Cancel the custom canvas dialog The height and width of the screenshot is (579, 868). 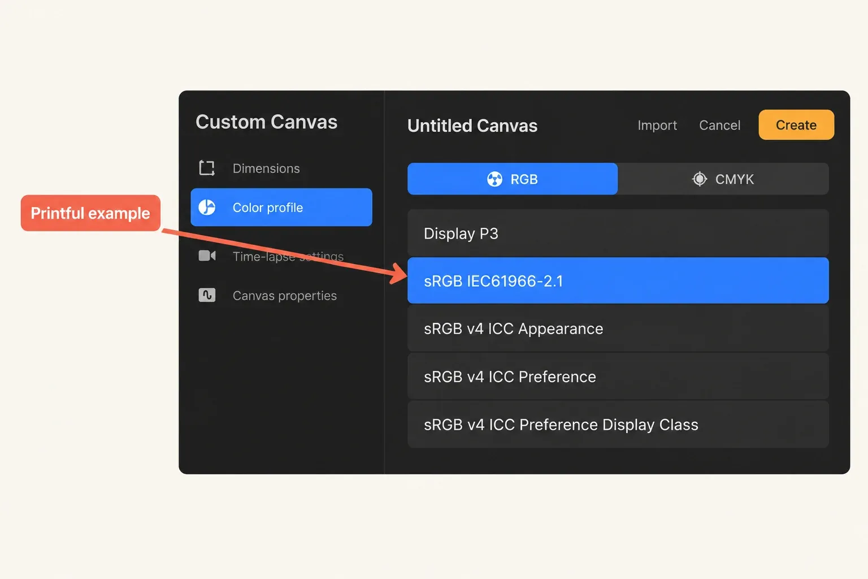[x=719, y=126]
